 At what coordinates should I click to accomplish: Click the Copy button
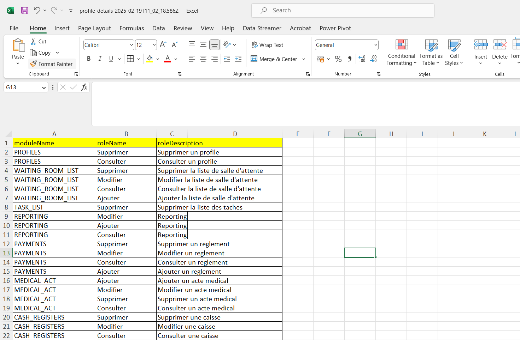(41, 53)
